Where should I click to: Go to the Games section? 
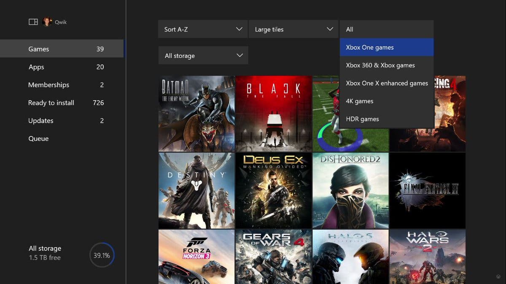(62, 49)
